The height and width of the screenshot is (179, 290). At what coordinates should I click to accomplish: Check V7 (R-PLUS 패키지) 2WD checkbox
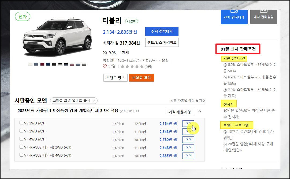[x=21, y=147]
